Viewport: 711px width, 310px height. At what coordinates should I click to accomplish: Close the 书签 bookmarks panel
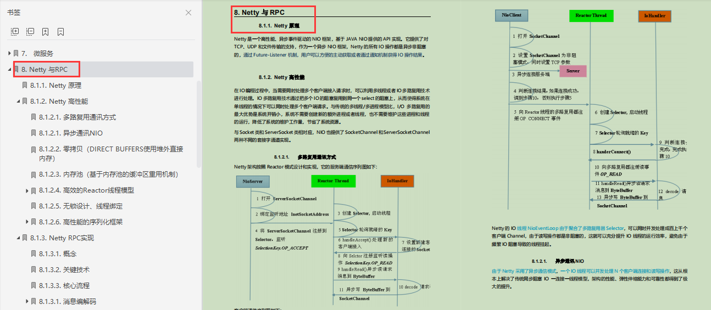point(188,13)
